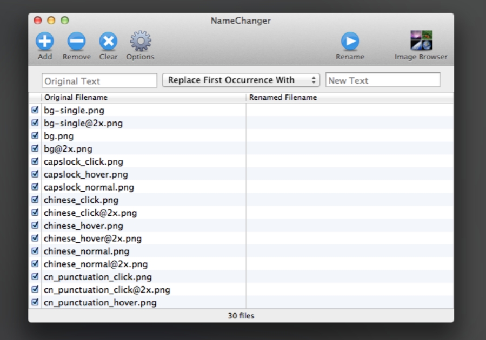Viewport: 486px width, 340px height.
Task: Uncheck the bg-single.png checkbox
Action: pos(35,110)
